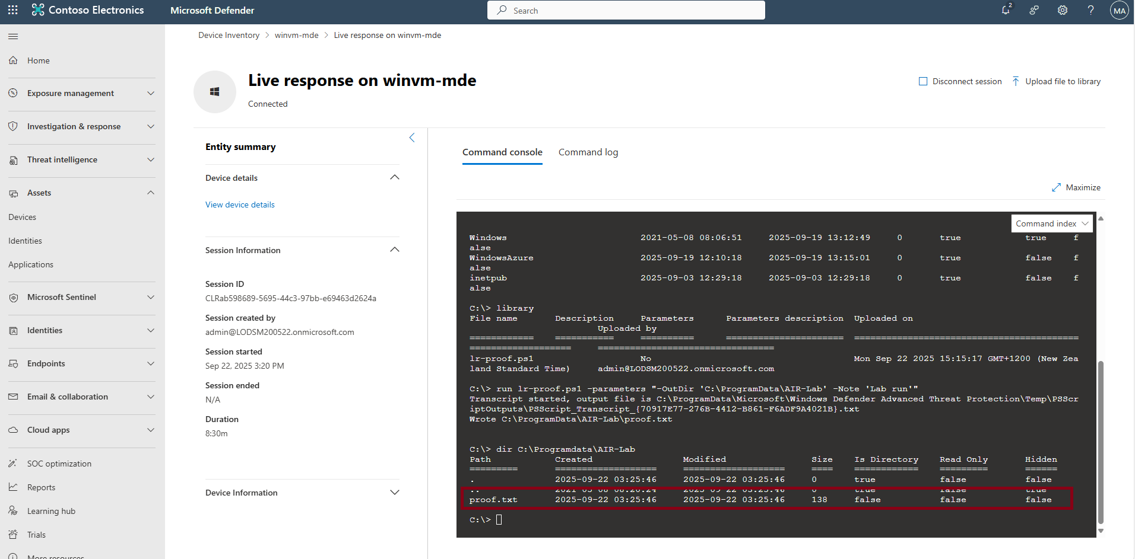The width and height of the screenshot is (1135, 559).
Task: Select the proof.txt file name in console
Action: [493, 500]
